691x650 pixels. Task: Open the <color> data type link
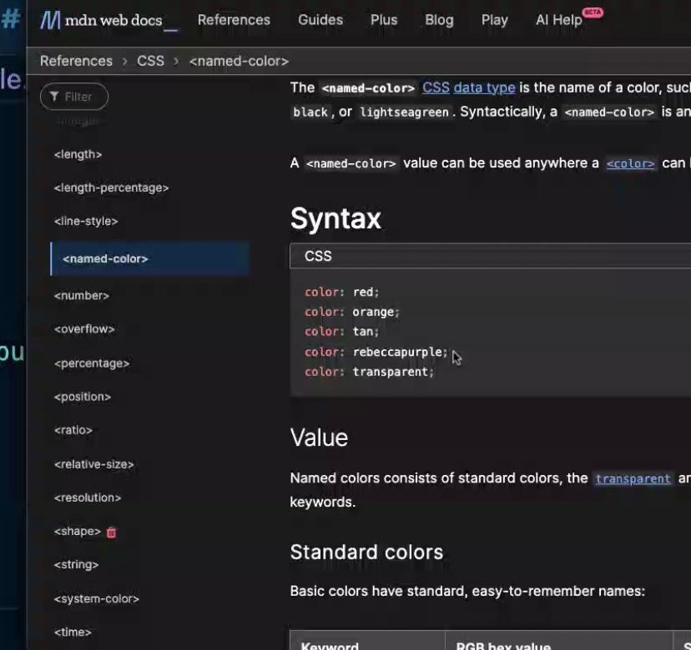pos(630,163)
